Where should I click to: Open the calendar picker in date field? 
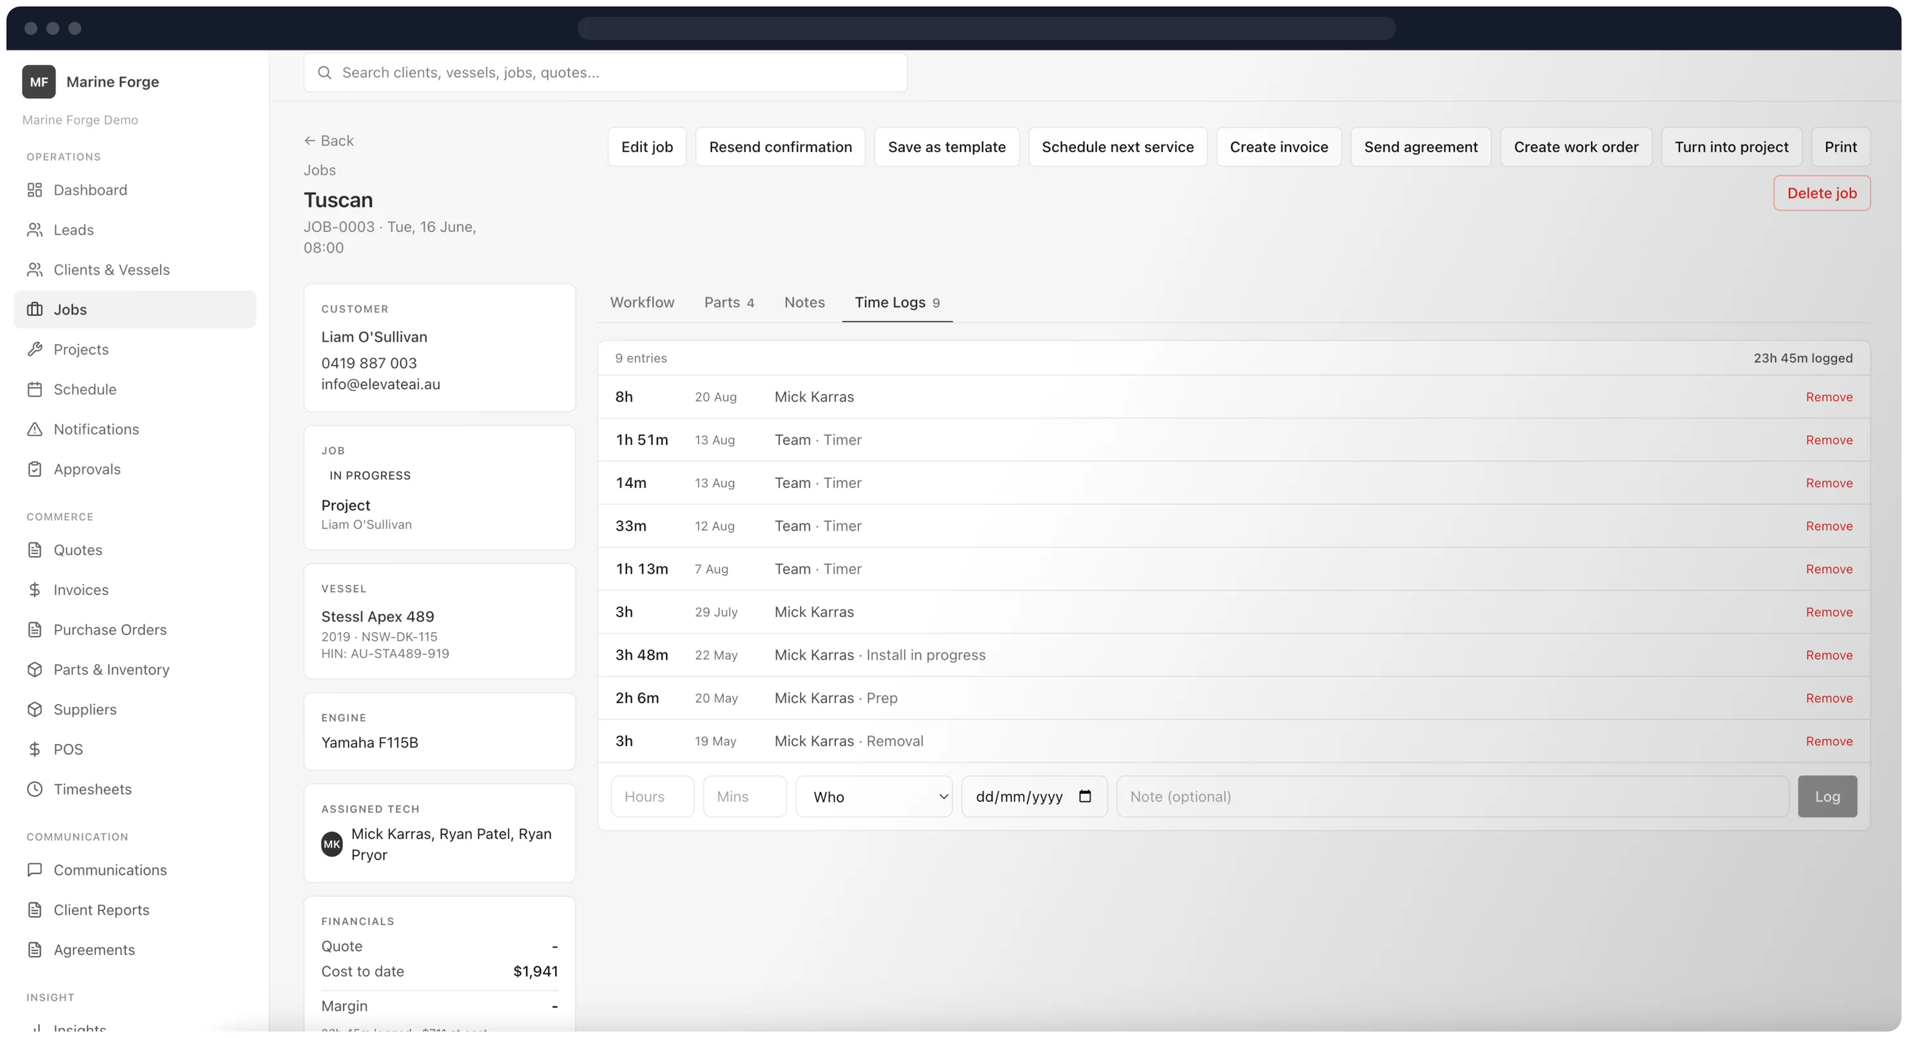pyautogui.click(x=1085, y=796)
